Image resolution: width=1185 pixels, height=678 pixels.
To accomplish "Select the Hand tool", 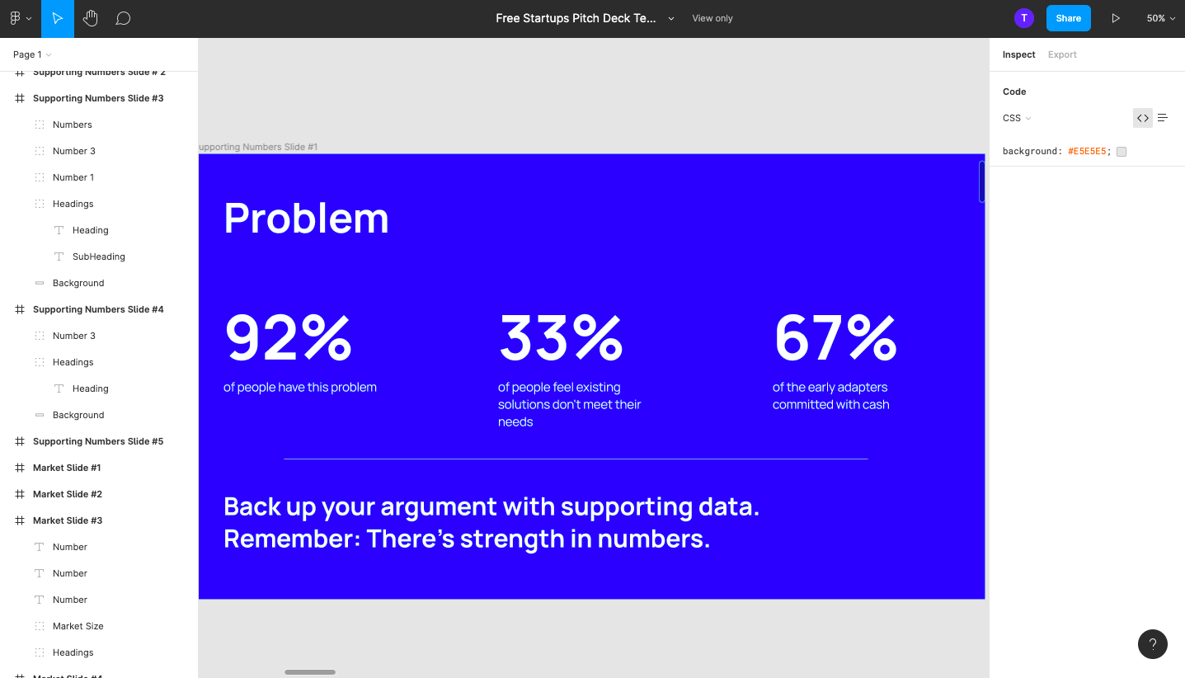I will coord(91,18).
